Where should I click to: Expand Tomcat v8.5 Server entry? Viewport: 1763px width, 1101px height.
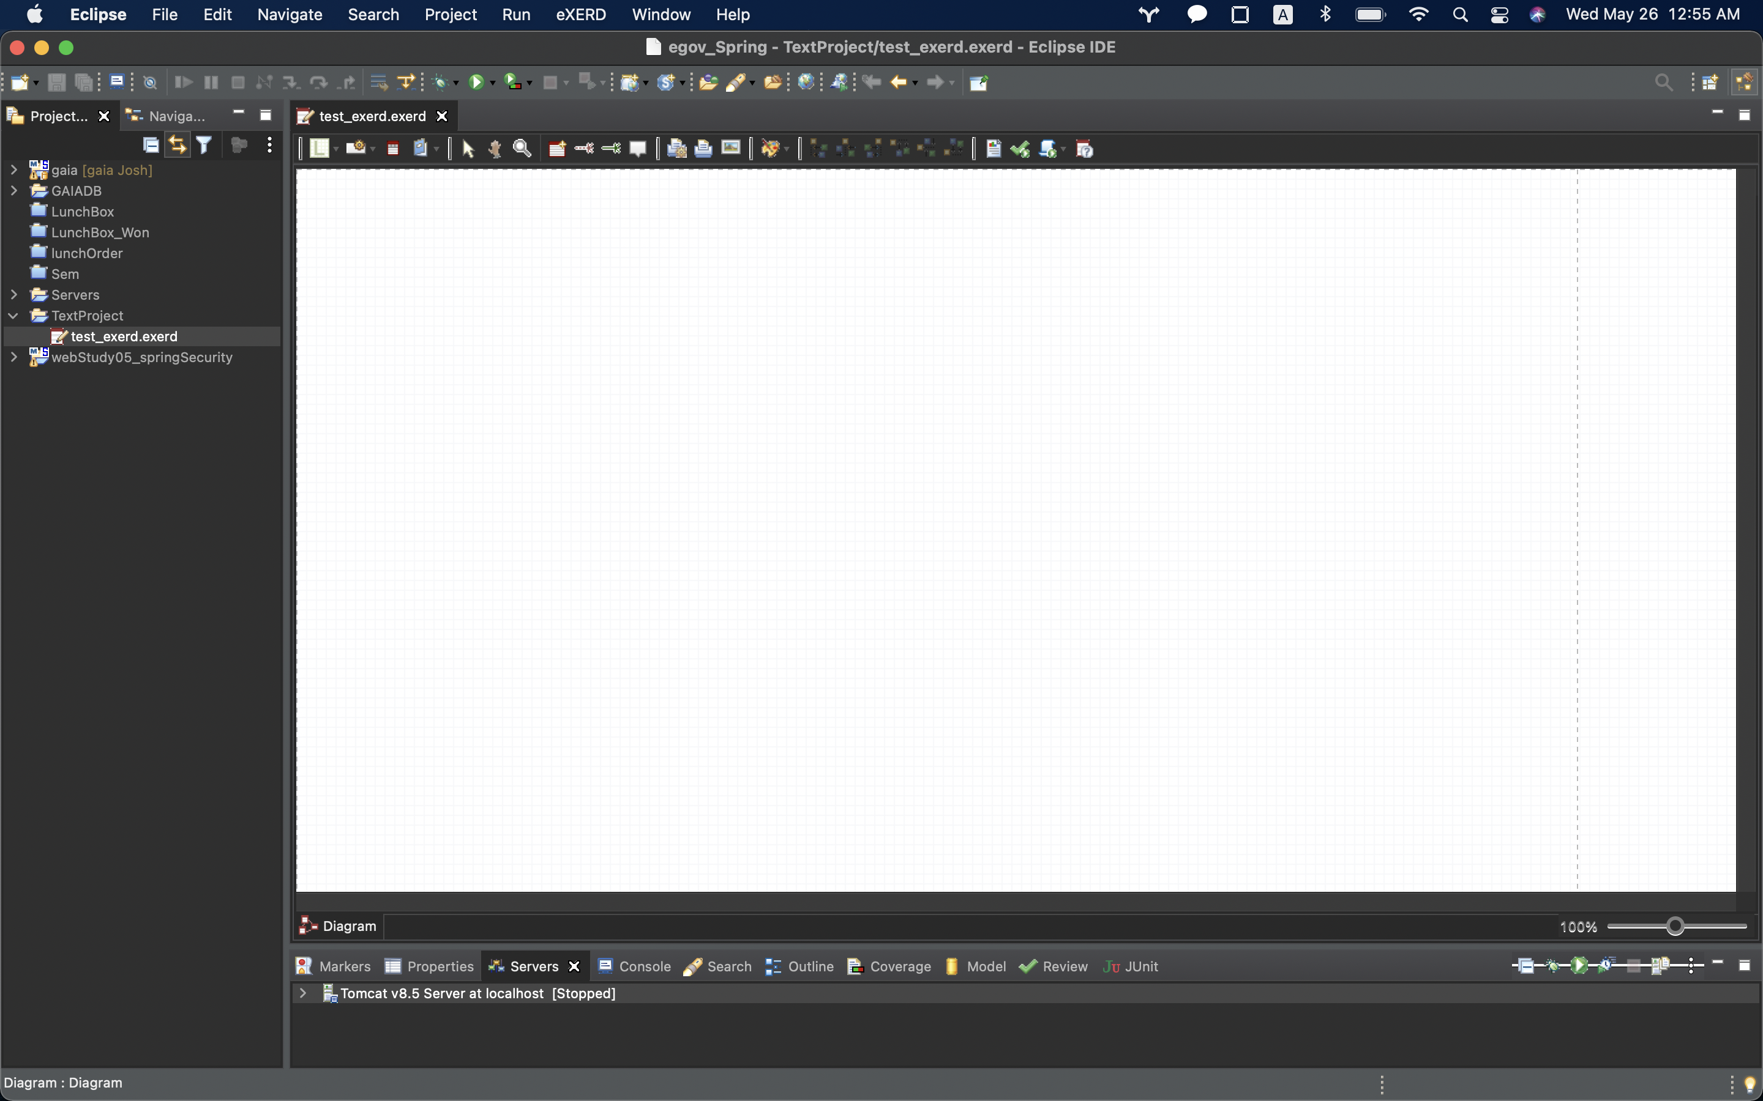coord(303,993)
